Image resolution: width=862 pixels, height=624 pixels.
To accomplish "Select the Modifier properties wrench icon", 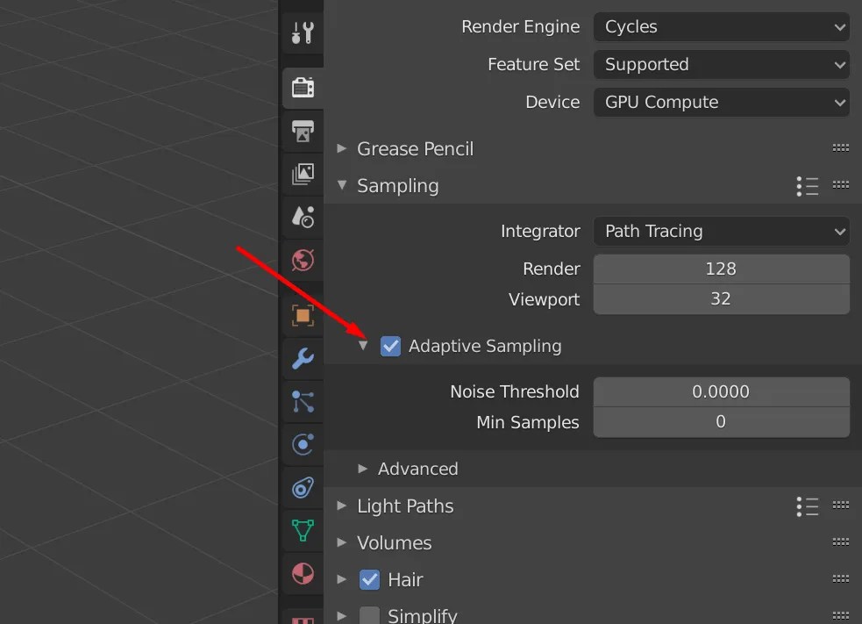I will click(302, 357).
